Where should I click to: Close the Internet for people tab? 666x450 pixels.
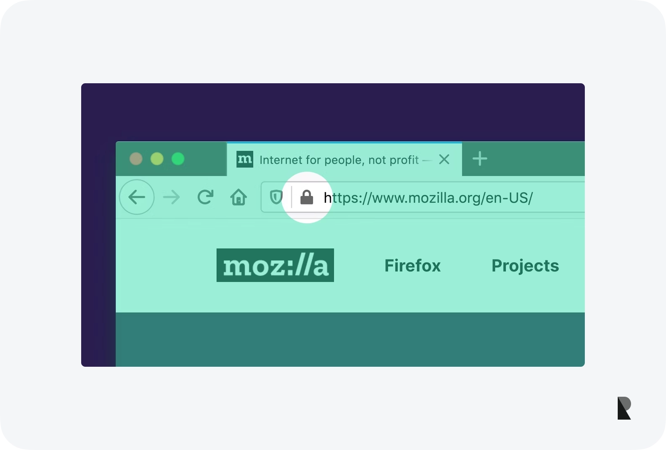tap(445, 159)
